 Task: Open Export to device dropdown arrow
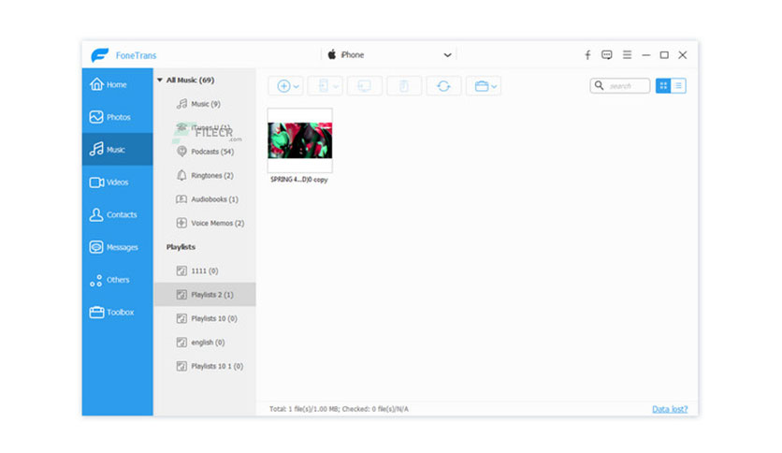[x=336, y=86]
